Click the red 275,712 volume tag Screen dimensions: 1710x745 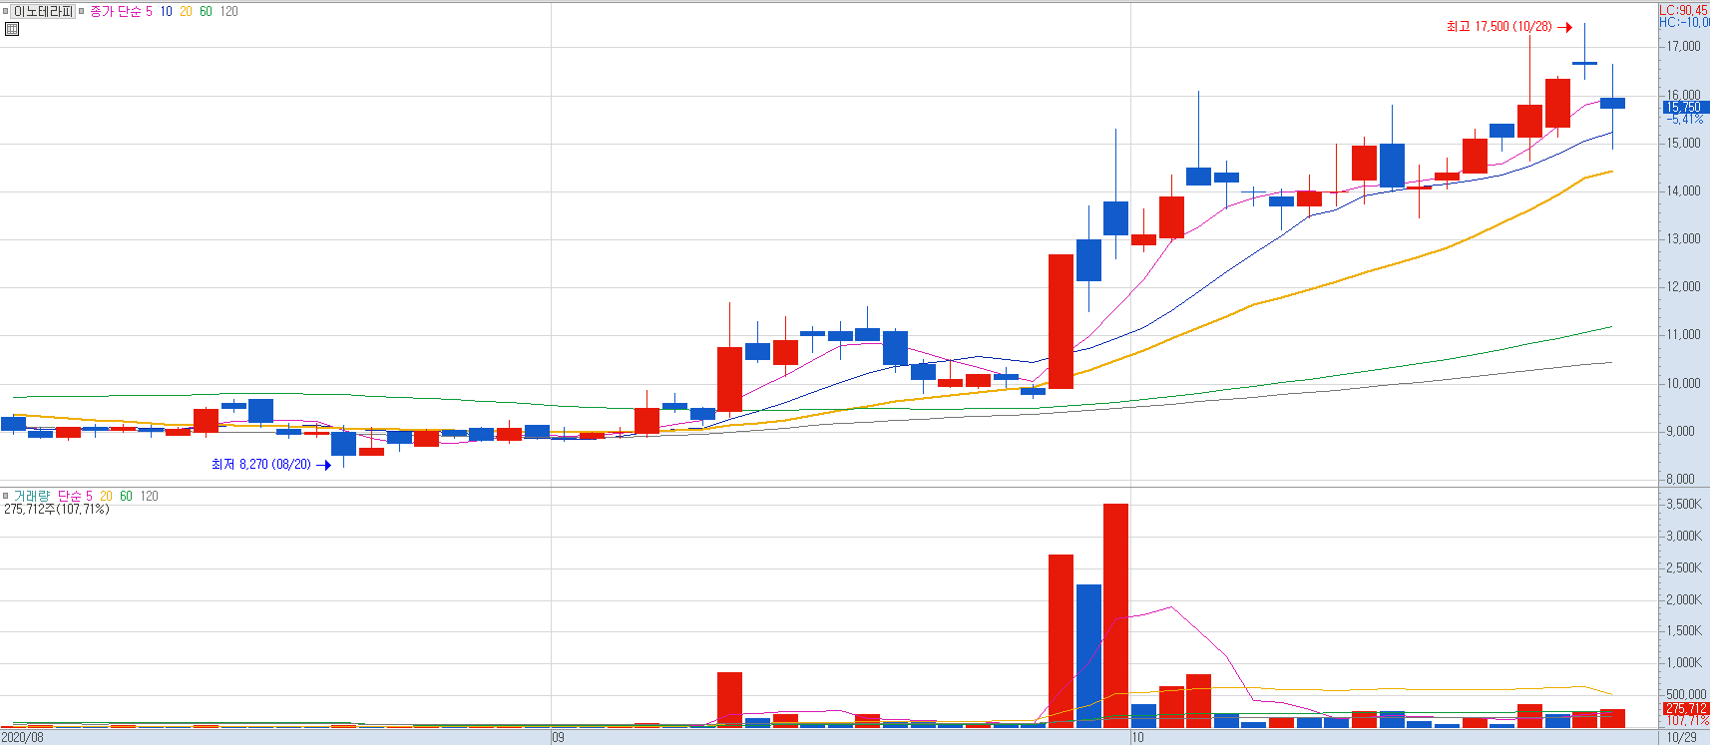(x=1685, y=708)
